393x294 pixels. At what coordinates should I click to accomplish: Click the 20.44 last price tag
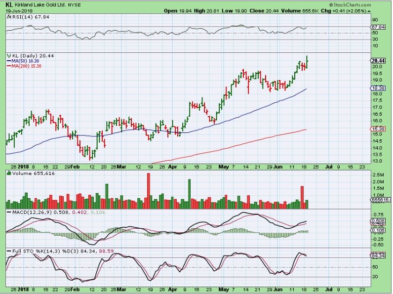378,61
